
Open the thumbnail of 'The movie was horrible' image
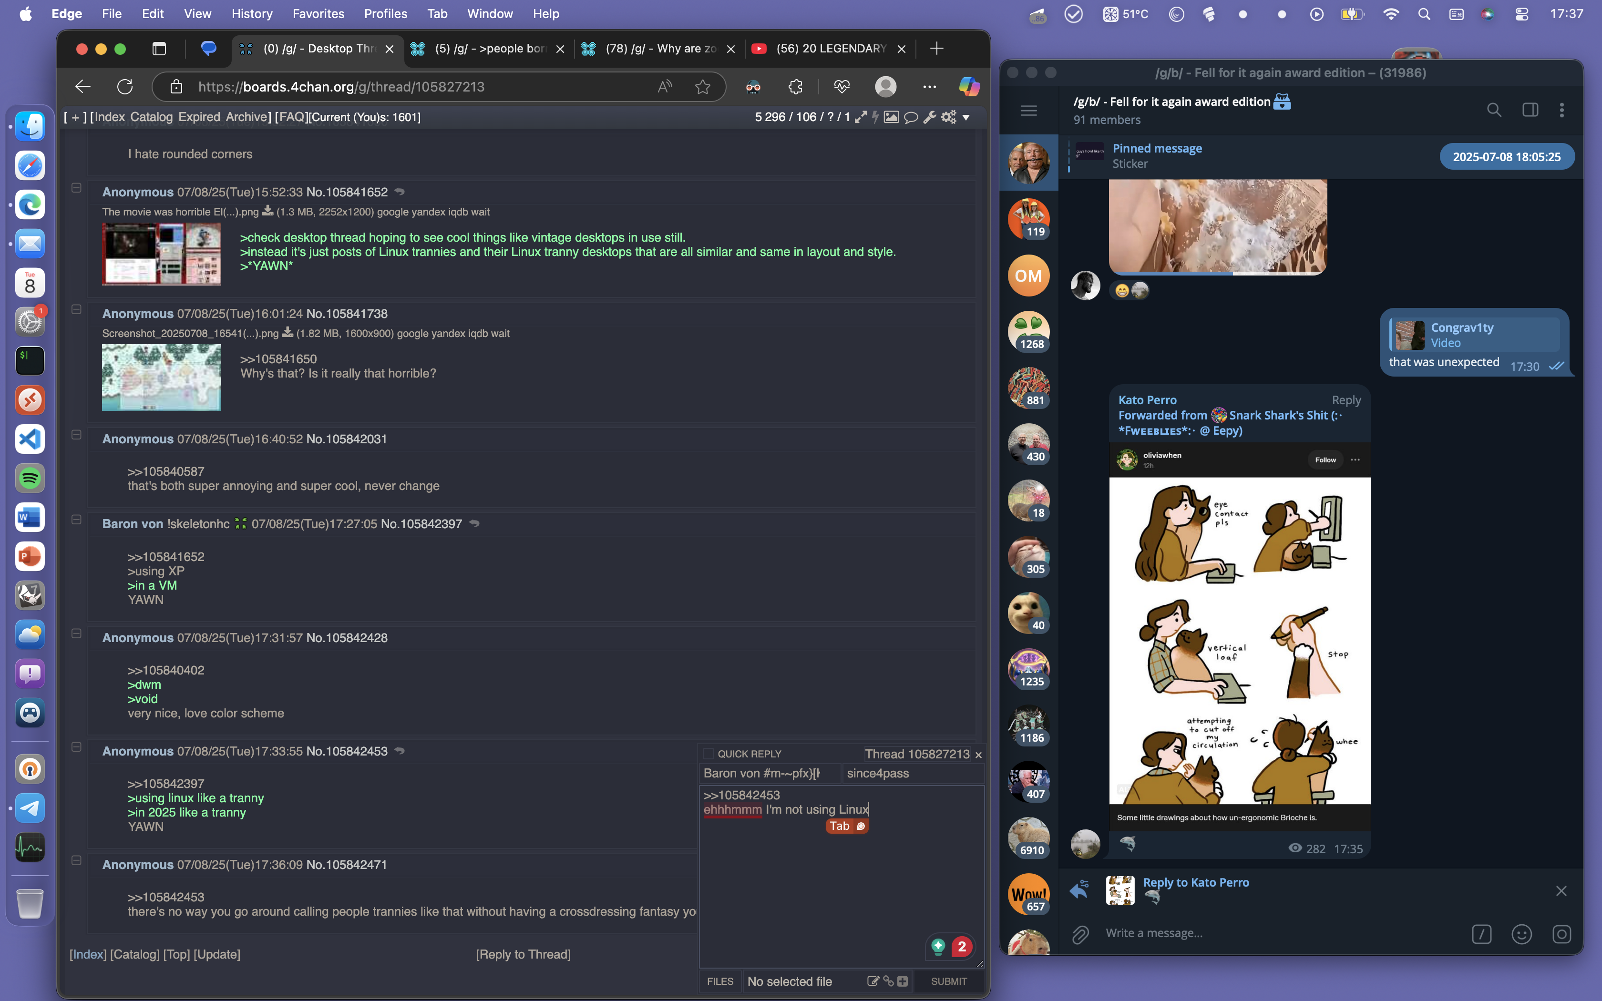[x=162, y=254]
